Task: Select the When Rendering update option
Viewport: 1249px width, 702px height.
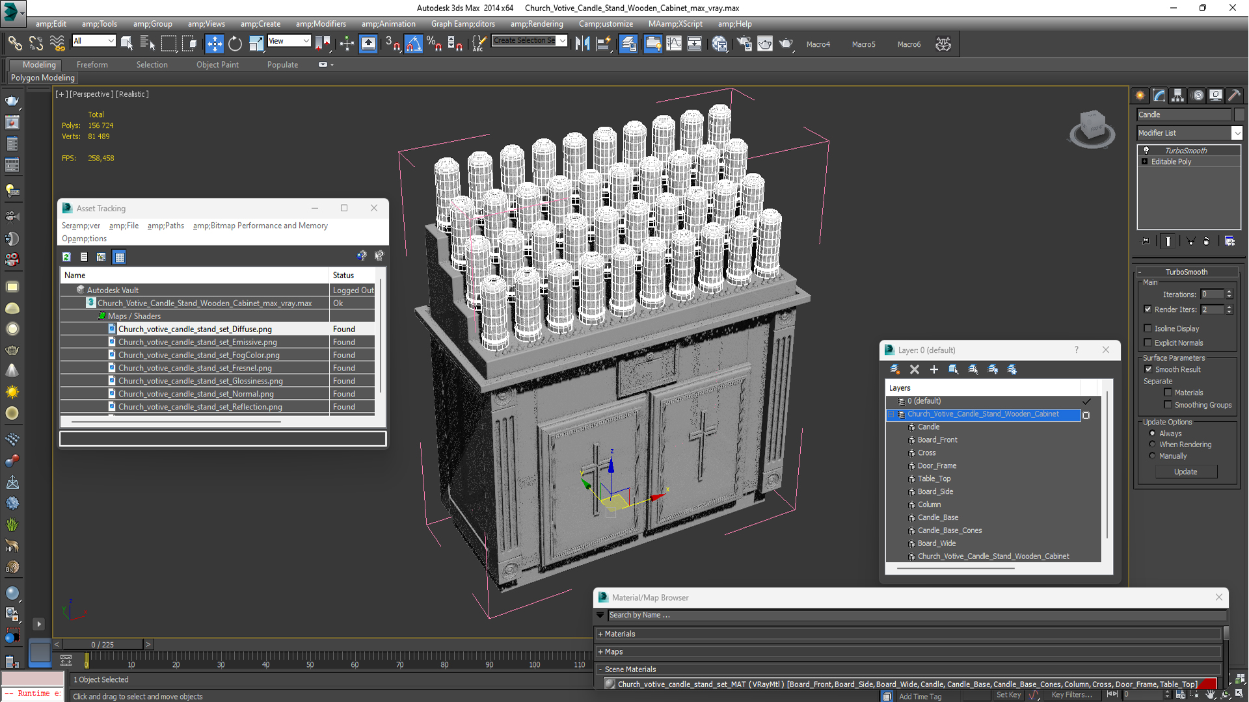Action: pyautogui.click(x=1152, y=445)
